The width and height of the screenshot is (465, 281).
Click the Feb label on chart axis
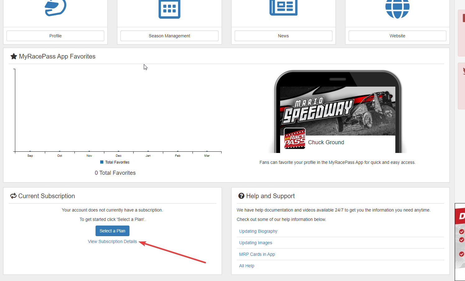(178, 156)
